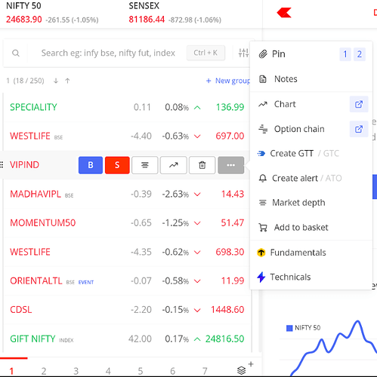Open Option chain in new window icon

[359, 129]
